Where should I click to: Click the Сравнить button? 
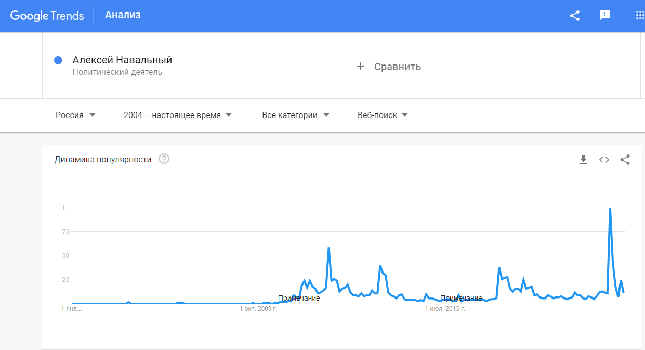click(398, 67)
